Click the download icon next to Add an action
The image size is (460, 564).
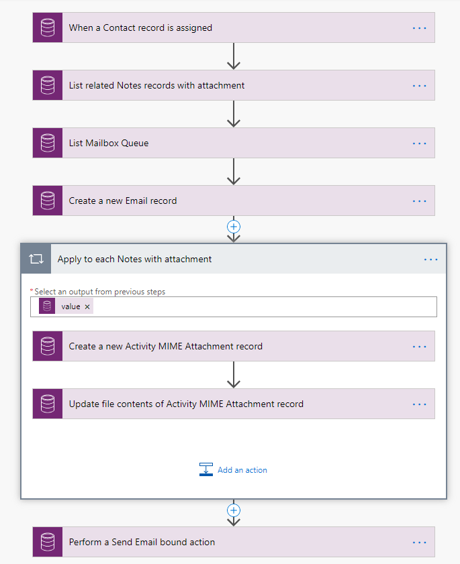[x=206, y=469]
